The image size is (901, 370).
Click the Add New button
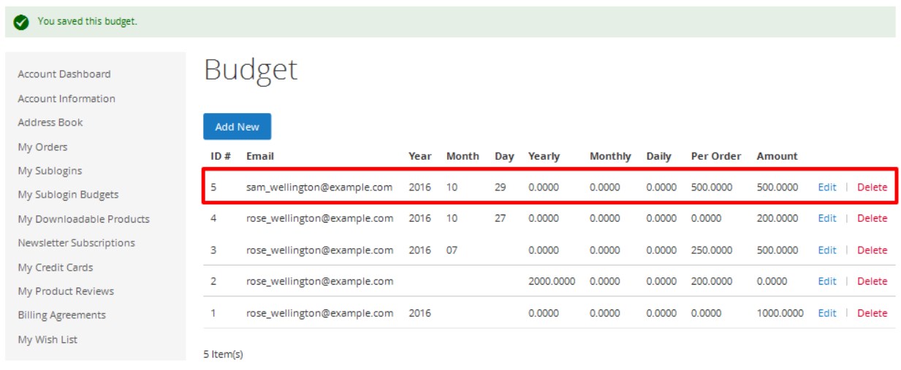pos(237,127)
